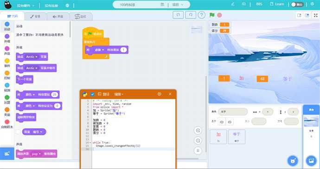
Task: Open the BBS link
Action: click(x=259, y=4)
